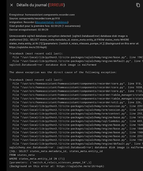Open the Recorder problèmes link
The image size is (143, 171).
[61, 22]
